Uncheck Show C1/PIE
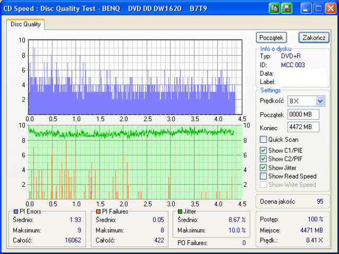The image size is (339, 254). 263,150
